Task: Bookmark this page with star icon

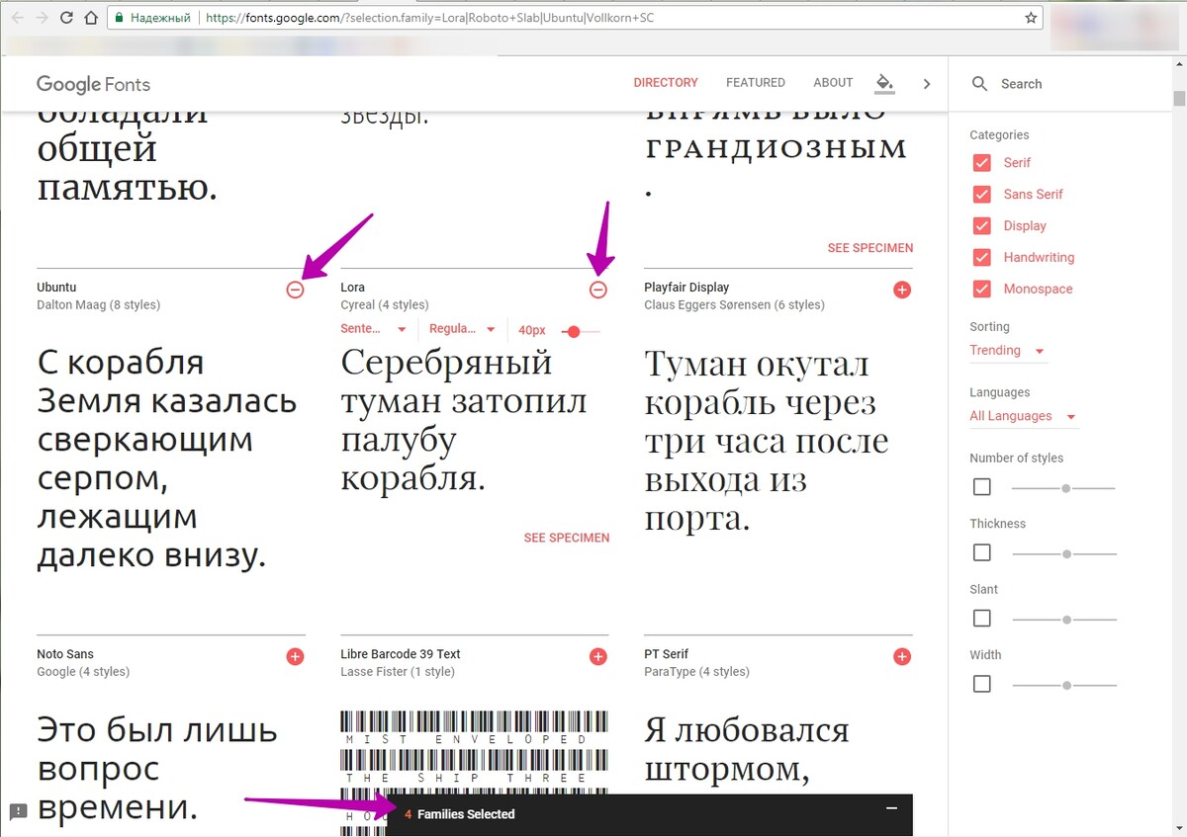Action: coord(1031,18)
